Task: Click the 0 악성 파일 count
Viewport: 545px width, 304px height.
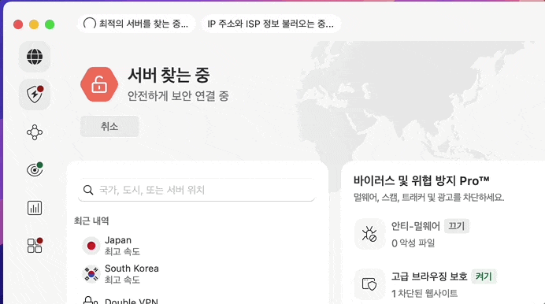Action: pyautogui.click(x=413, y=243)
